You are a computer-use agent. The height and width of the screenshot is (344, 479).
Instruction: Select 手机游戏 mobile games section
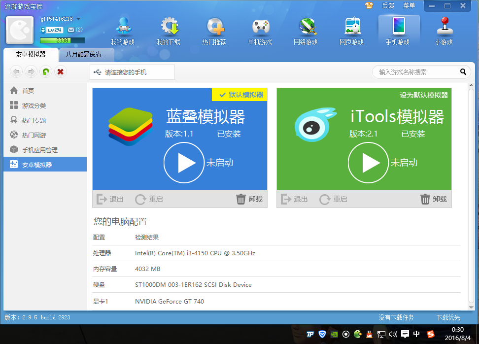pyautogui.click(x=399, y=32)
